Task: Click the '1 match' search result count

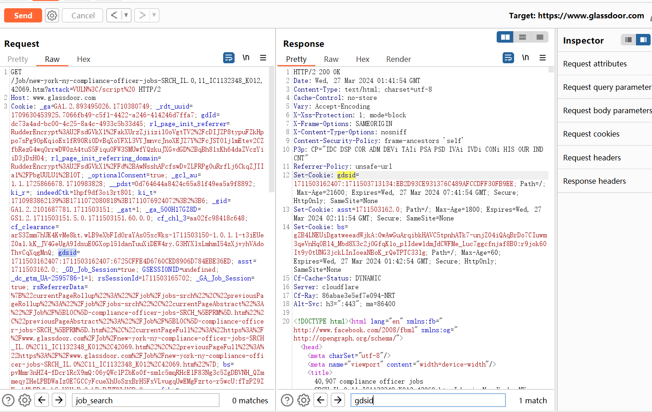Action: [x=533, y=401]
